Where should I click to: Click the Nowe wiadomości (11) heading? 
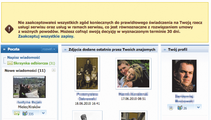click(x=25, y=71)
